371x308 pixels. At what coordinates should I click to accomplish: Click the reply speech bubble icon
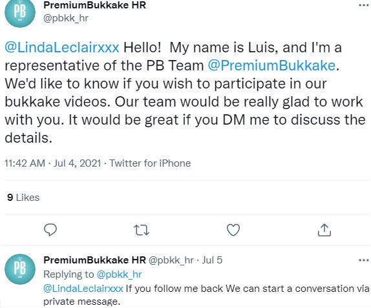[x=50, y=230]
